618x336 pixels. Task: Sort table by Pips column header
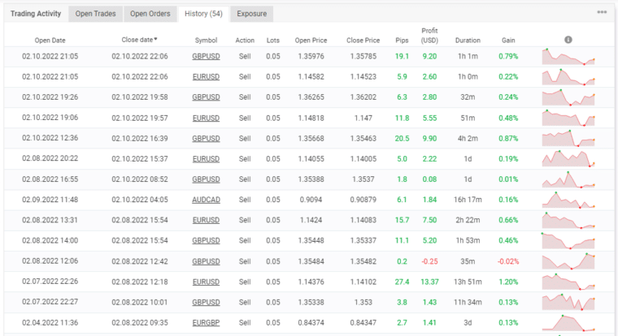tap(401, 40)
